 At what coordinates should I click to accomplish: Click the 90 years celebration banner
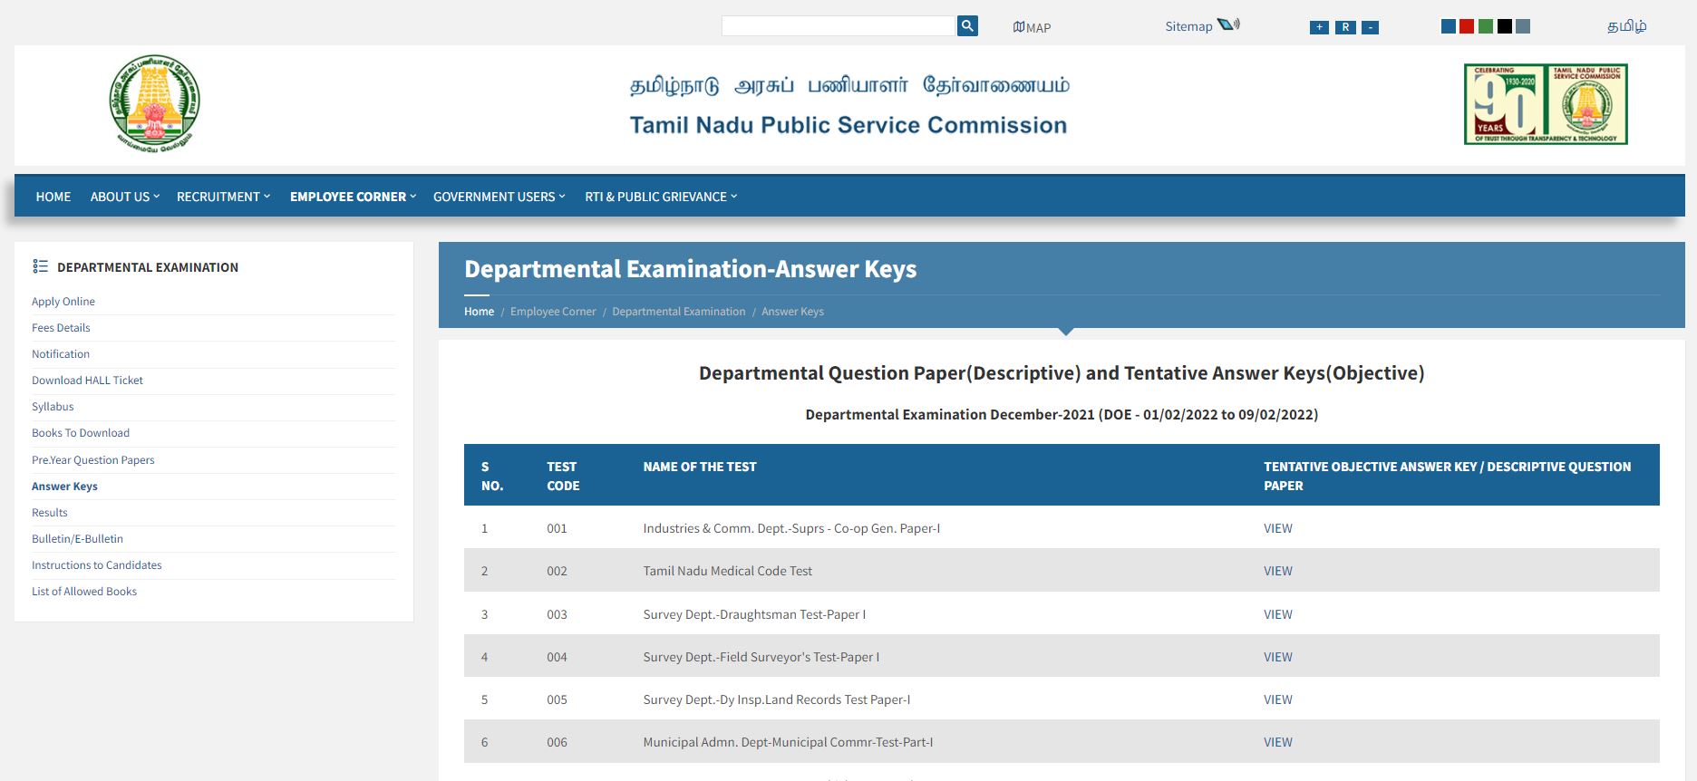coord(1546,104)
